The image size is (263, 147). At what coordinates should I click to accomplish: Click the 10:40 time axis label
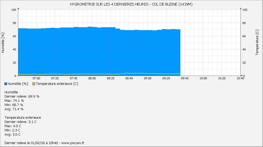tap(240, 78)
